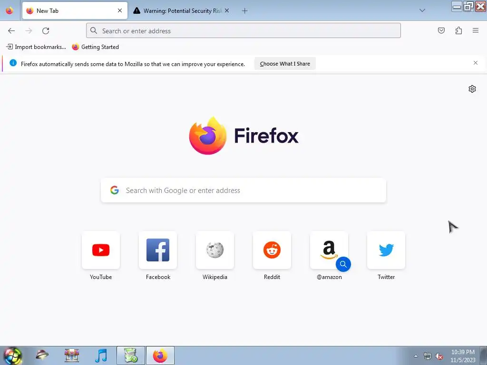The image size is (487, 365).
Task: Open the shop stall taskbar icon
Action: tap(72, 355)
